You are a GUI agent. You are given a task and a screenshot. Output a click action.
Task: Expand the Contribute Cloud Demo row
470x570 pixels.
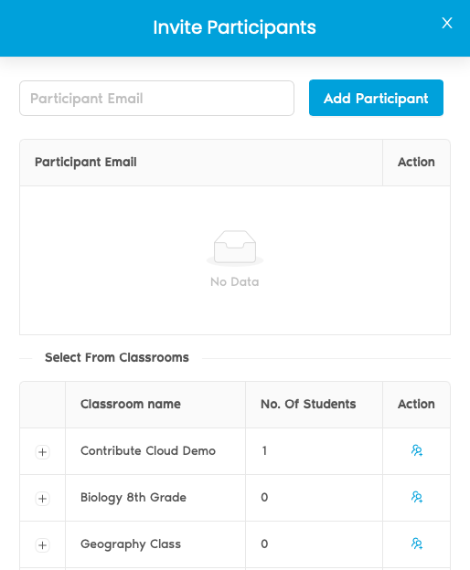coord(43,452)
